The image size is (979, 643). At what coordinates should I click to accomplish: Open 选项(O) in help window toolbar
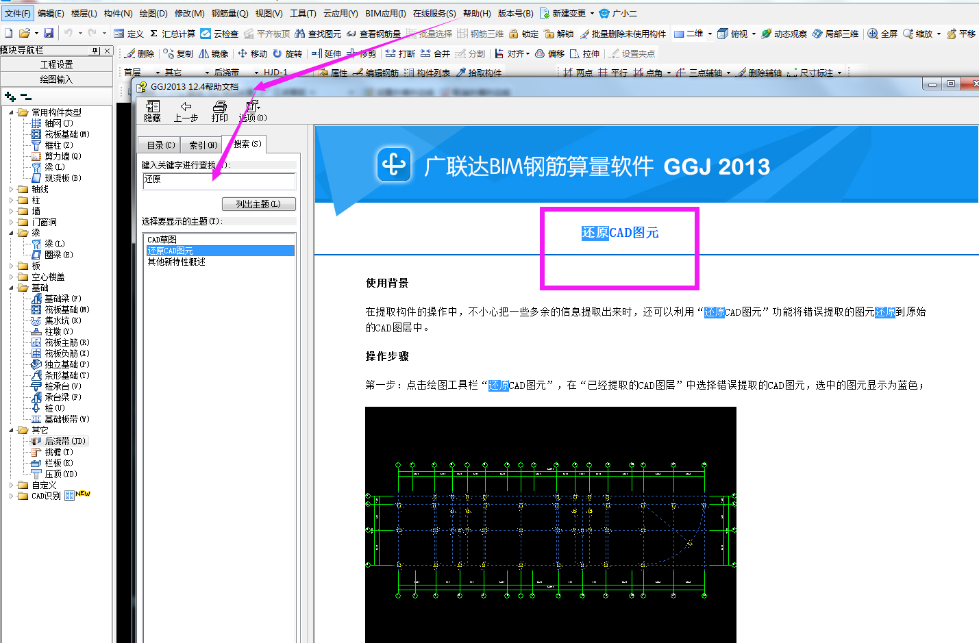click(253, 111)
